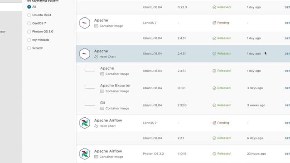Screen dimensions: 290x163
Task: Click Container Image icon under nested Apache
Action: click(x=102, y=74)
